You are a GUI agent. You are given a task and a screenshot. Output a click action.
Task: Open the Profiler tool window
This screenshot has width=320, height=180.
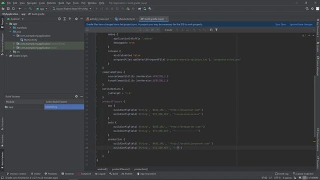tap(127, 174)
